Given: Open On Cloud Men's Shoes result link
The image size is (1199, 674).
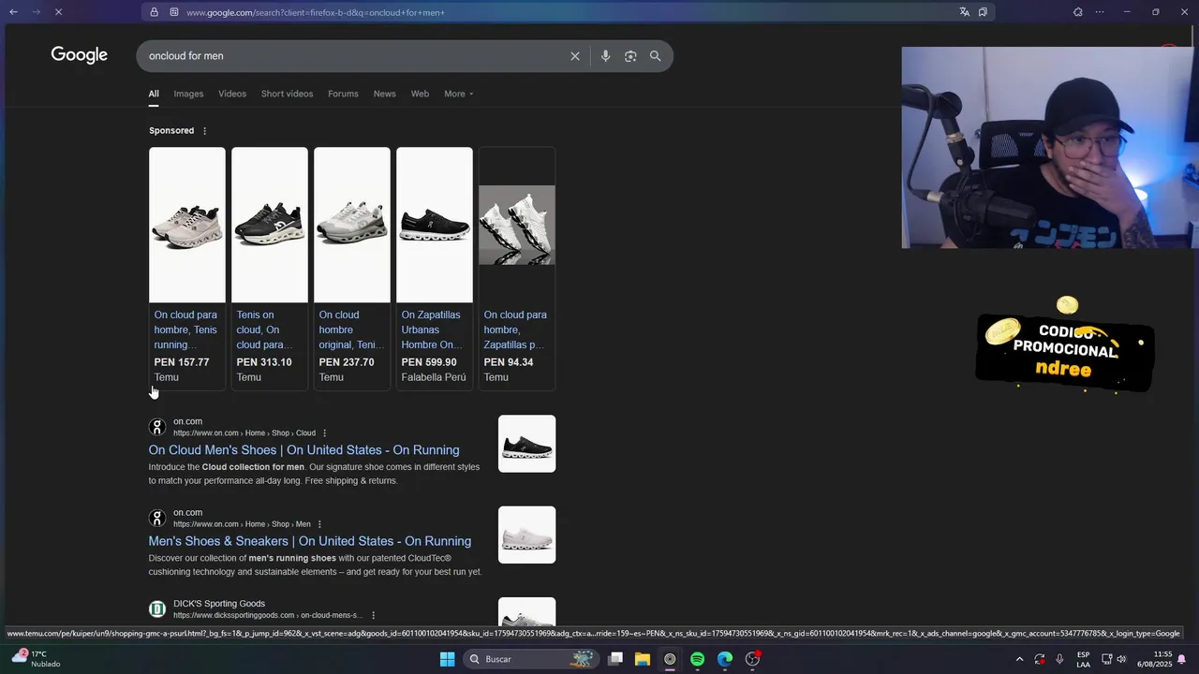Looking at the screenshot, I should 303,450.
